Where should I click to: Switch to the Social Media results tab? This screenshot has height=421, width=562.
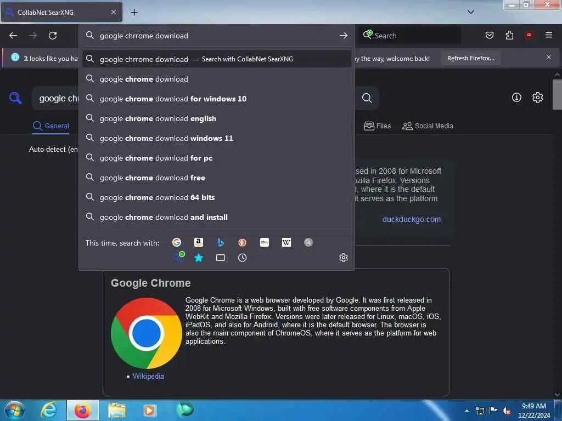(x=428, y=126)
